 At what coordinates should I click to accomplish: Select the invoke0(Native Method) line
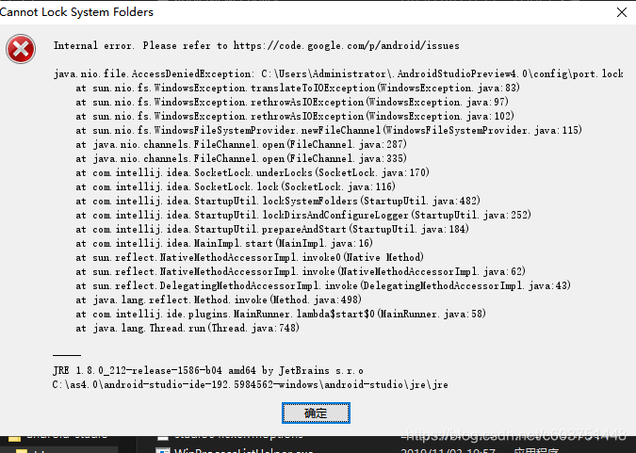pos(250,257)
